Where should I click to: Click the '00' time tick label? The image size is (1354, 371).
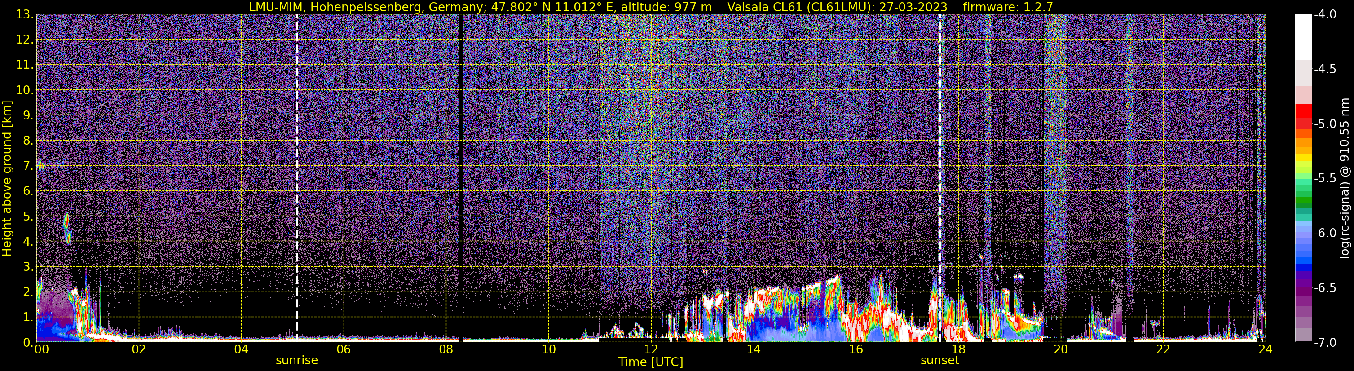41,349
